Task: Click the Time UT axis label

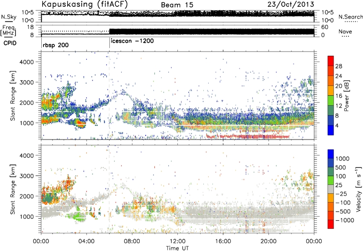Action: [x=177, y=248]
